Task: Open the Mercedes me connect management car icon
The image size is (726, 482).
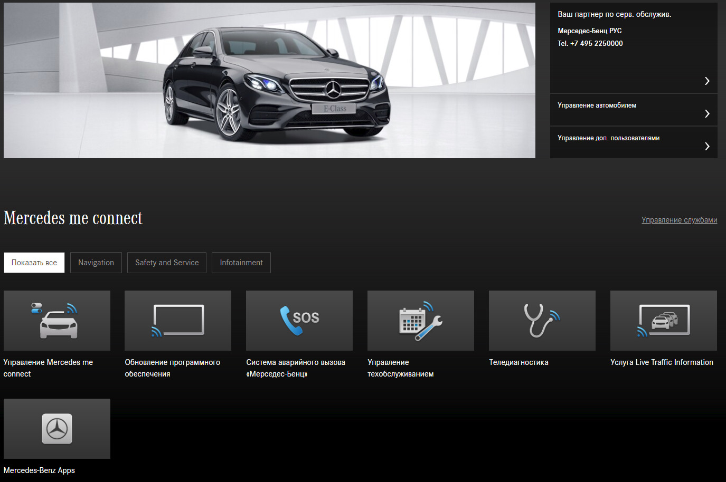Action: pyautogui.click(x=57, y=321)
